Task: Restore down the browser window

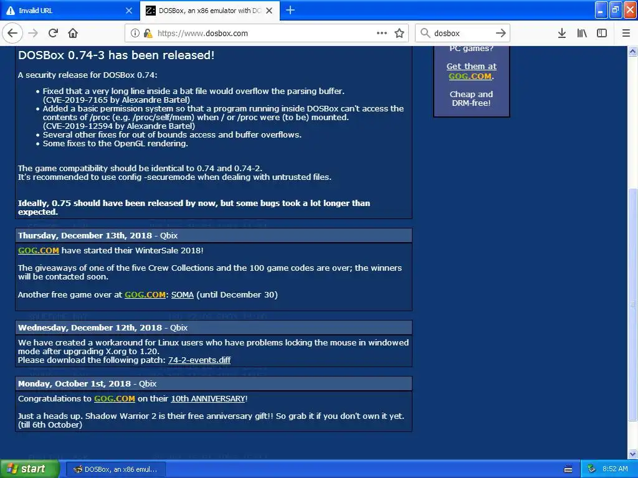Action: coord(616,10)
